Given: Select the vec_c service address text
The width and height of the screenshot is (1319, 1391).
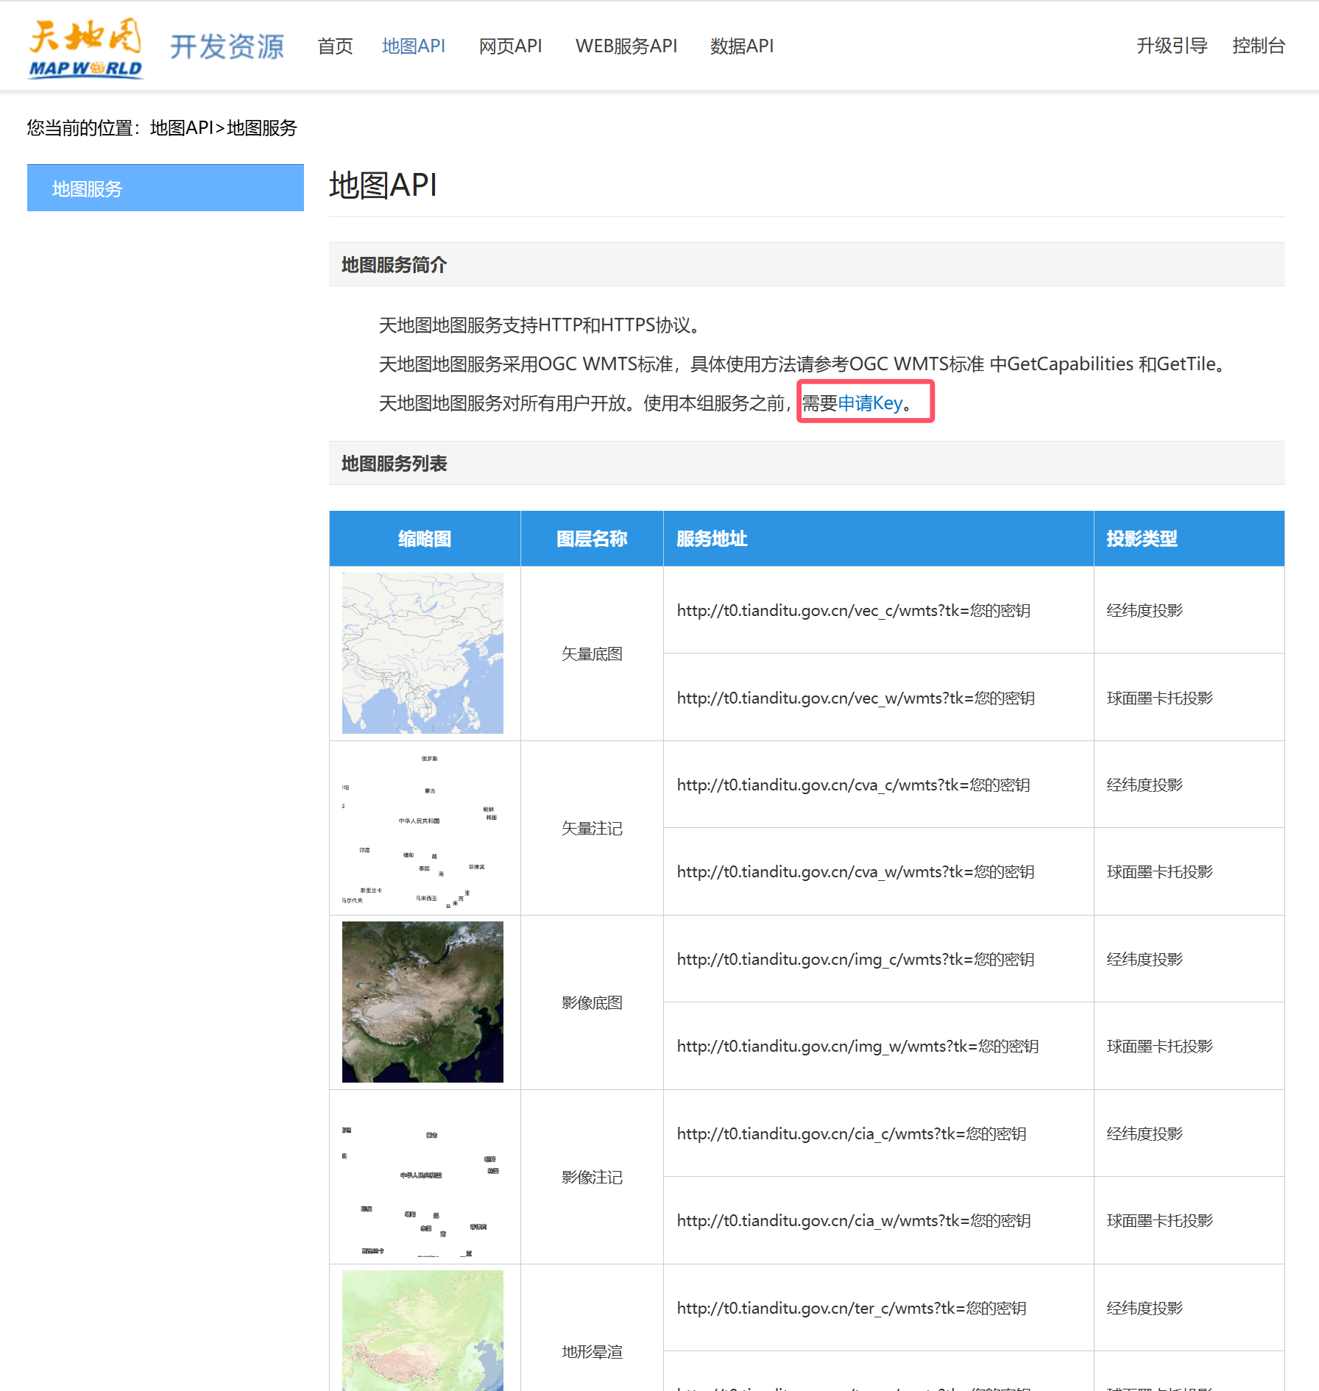Looking at the screenshot, I should (855, 610).
